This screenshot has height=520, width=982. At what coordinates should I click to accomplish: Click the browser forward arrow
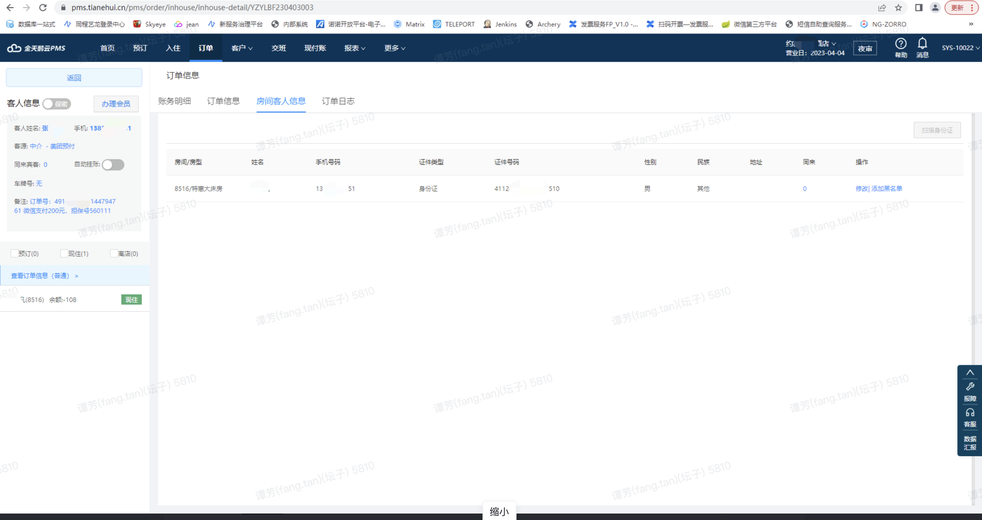pos(26,7)
